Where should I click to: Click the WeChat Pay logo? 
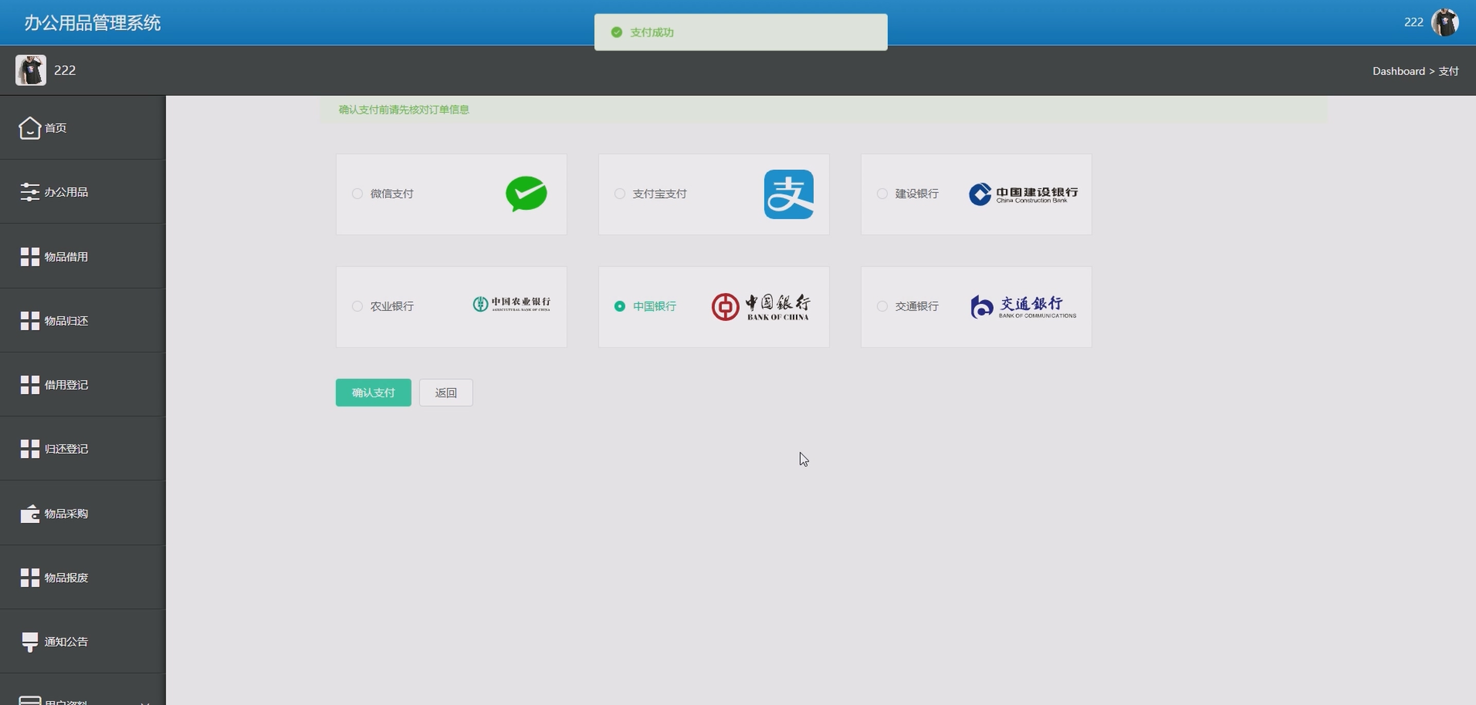click(526, 194)
